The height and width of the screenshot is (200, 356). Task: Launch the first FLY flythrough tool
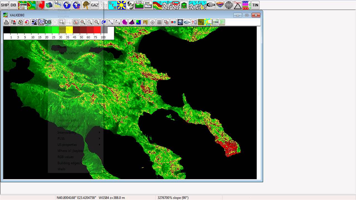pos(193,5)
